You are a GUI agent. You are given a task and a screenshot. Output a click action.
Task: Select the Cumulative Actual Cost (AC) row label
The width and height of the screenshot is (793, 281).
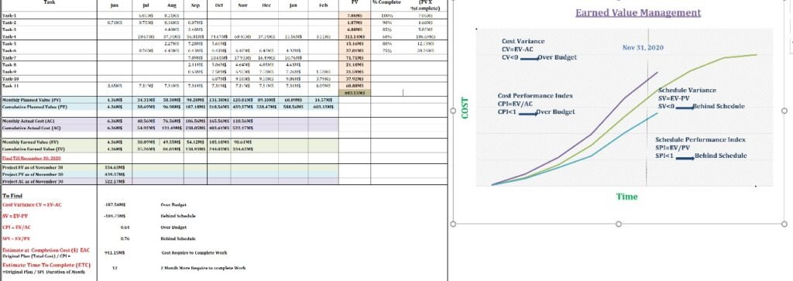pos(33,129)
